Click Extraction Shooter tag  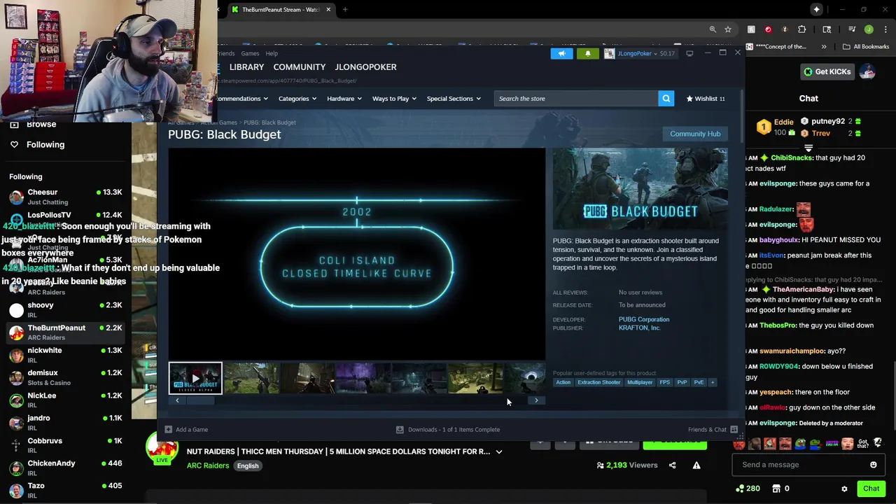coord(598,382)
